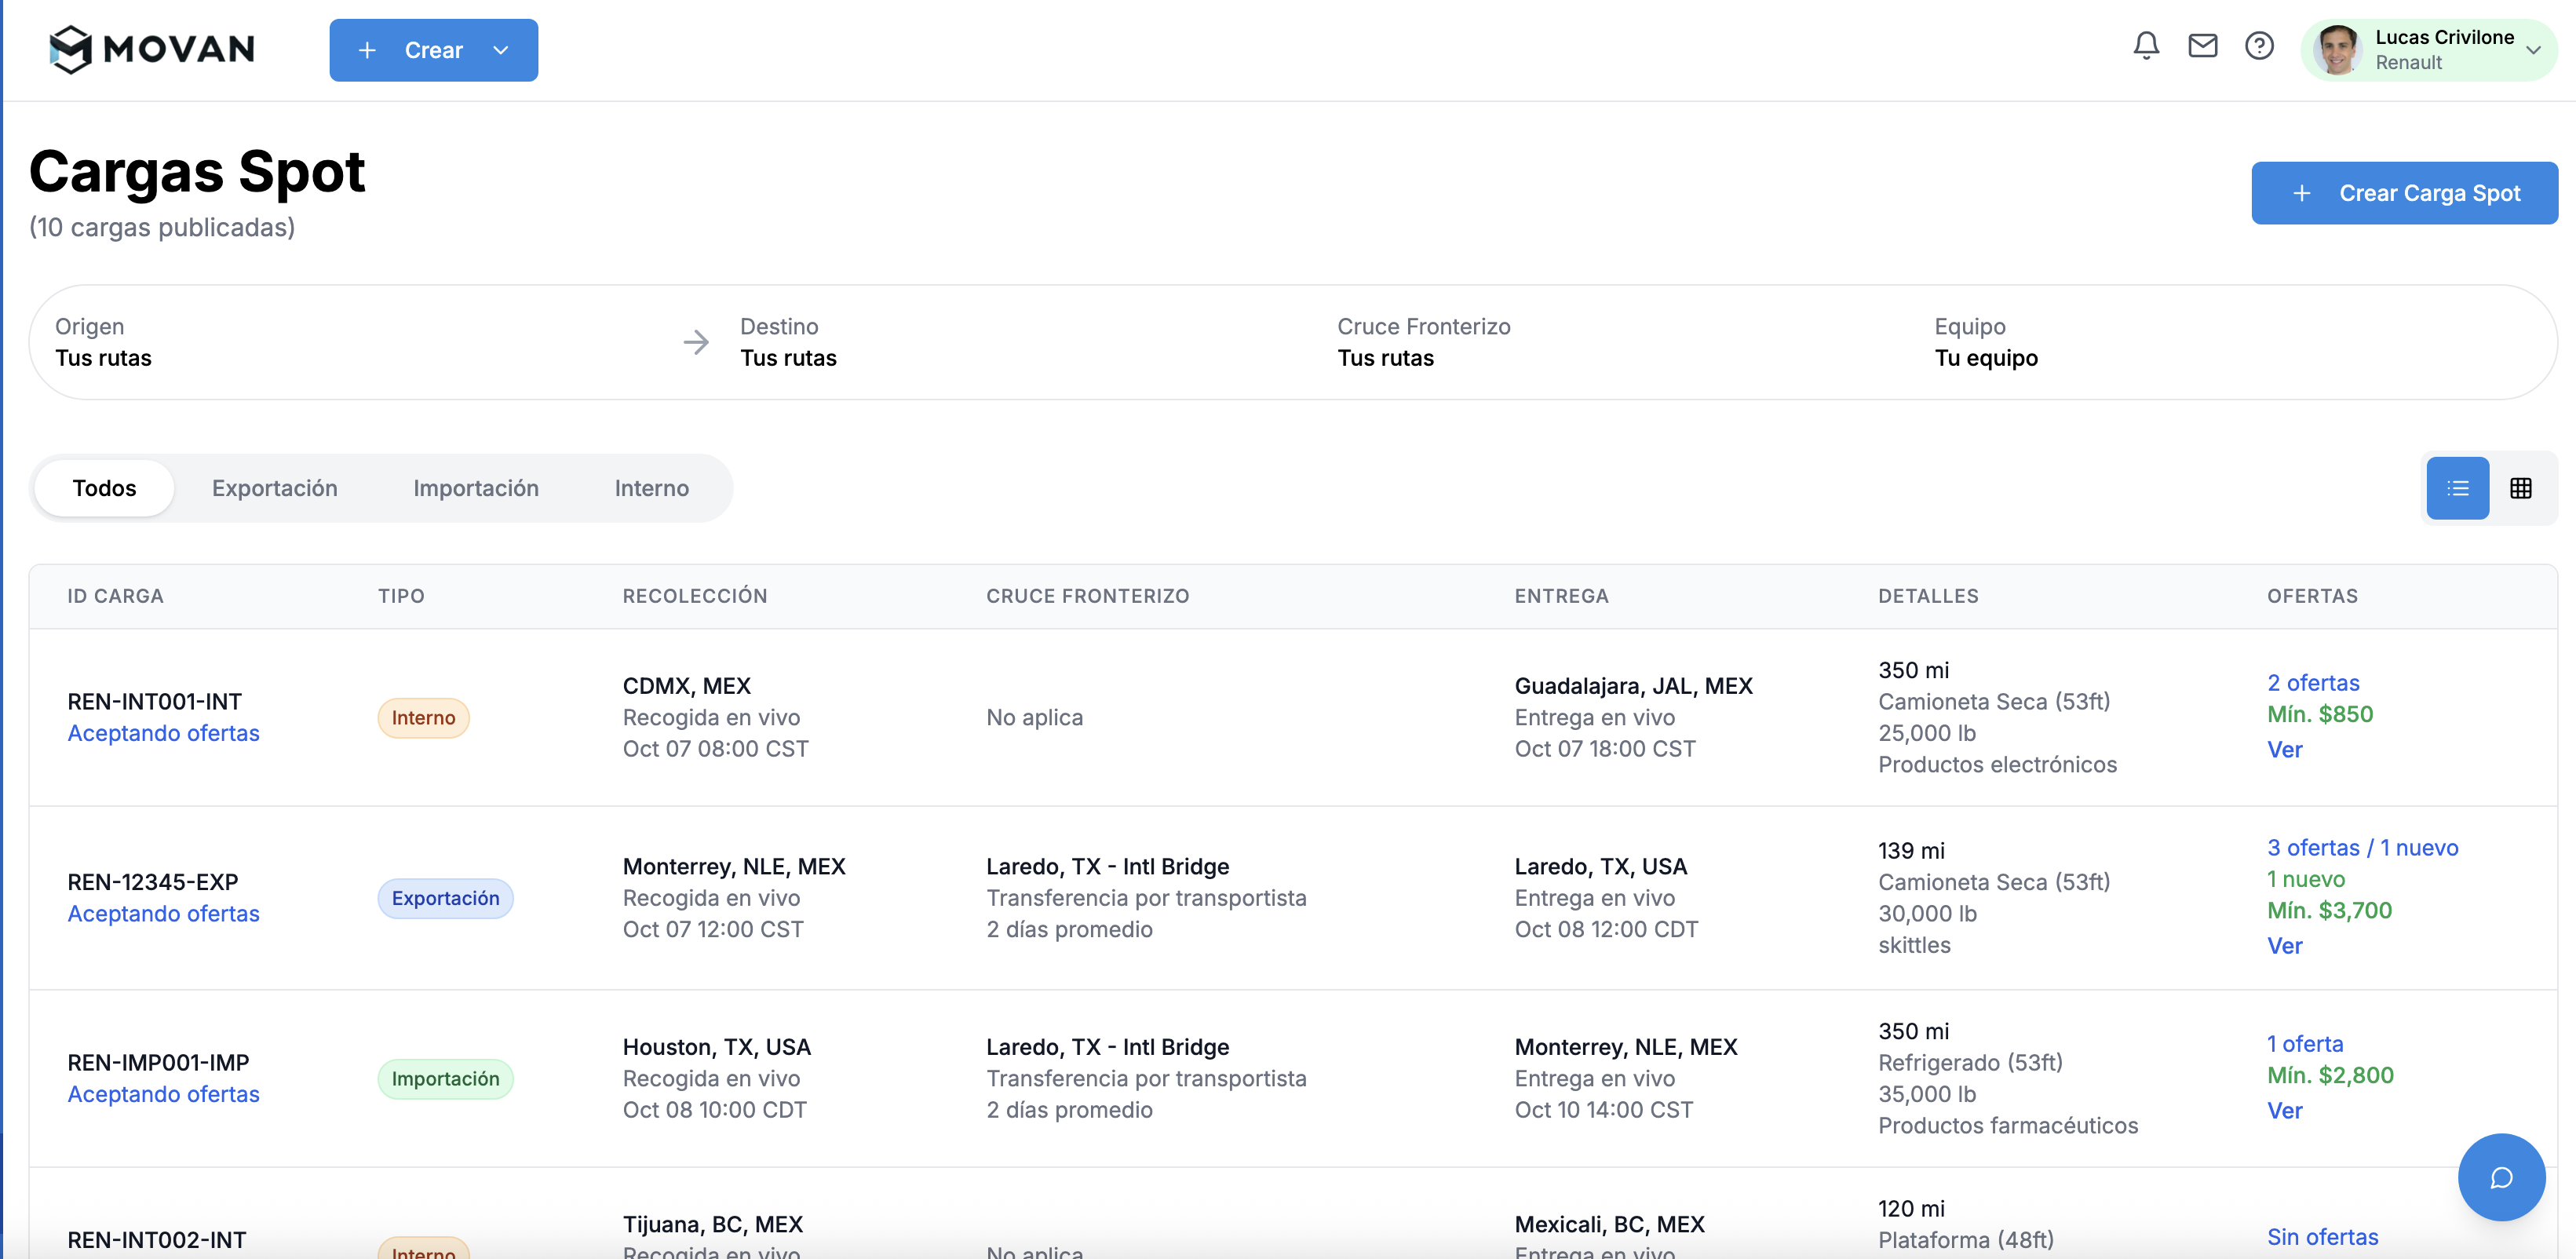Open the messages envelope icon
This screenshot has width=2576, height=1259.
click(2202, 45)
